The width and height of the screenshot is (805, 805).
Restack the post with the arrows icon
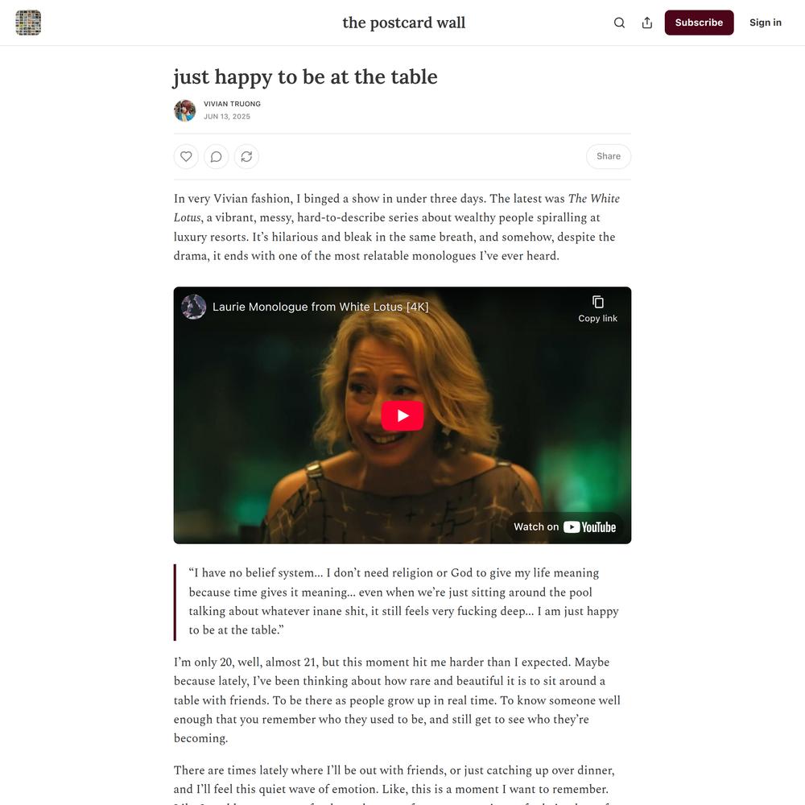tap(246, 157)
